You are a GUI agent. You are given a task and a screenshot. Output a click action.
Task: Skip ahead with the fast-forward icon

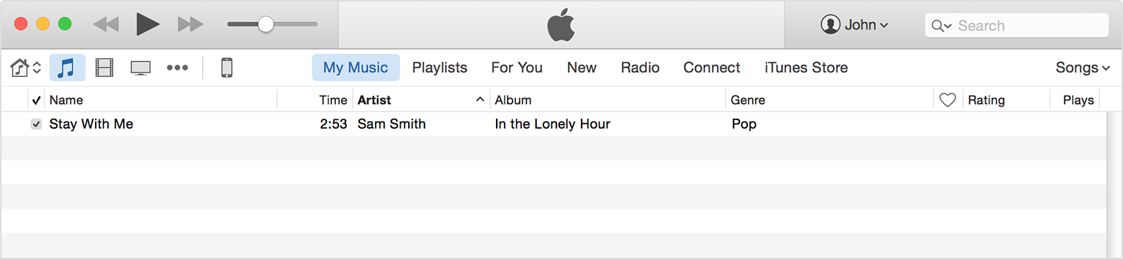click(191, 24)
